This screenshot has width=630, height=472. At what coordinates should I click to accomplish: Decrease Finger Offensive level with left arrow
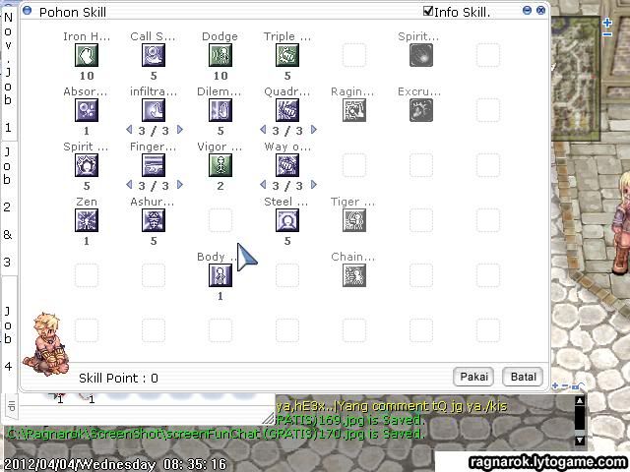(x=129, y=185)
